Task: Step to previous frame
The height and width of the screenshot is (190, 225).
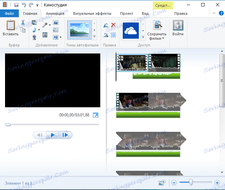Action: [40, 135]
